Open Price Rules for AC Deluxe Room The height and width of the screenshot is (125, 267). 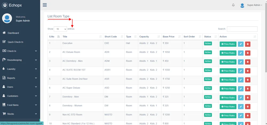(228, 53)
